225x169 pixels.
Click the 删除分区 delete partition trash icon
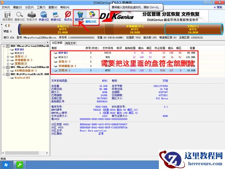pos(80,15)
